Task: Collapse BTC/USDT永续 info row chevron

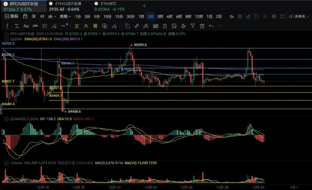Action: [x=6, y=34]
